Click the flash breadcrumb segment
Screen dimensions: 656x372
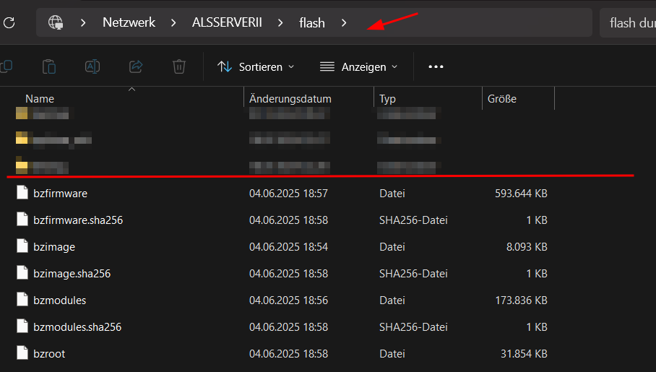(312, 22)
